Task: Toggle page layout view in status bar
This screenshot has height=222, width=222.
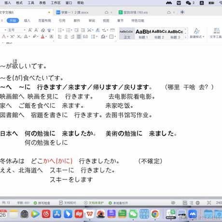Action: (185, 203)
